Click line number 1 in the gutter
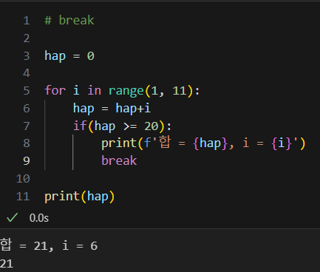Viewport: 320px width, 272px height. tap(27, 21)
